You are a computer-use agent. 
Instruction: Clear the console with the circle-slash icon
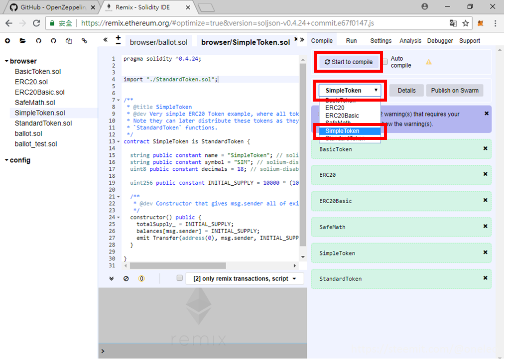(x=126, y=278)
